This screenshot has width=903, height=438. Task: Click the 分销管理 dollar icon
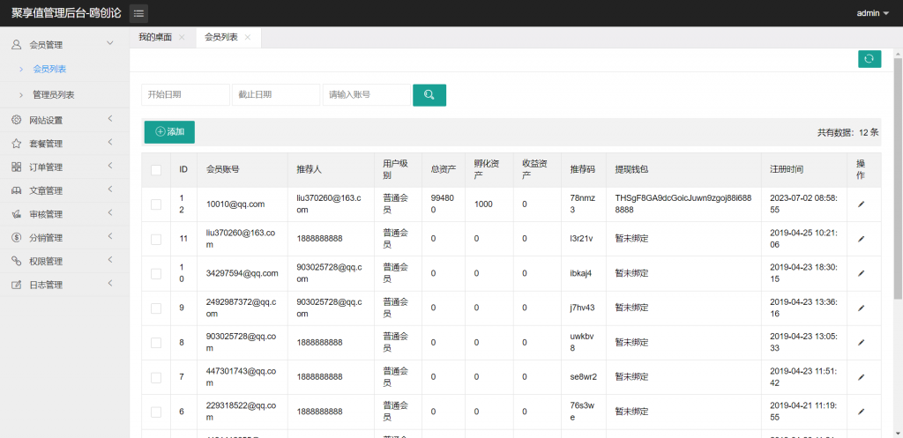[17, 238]
